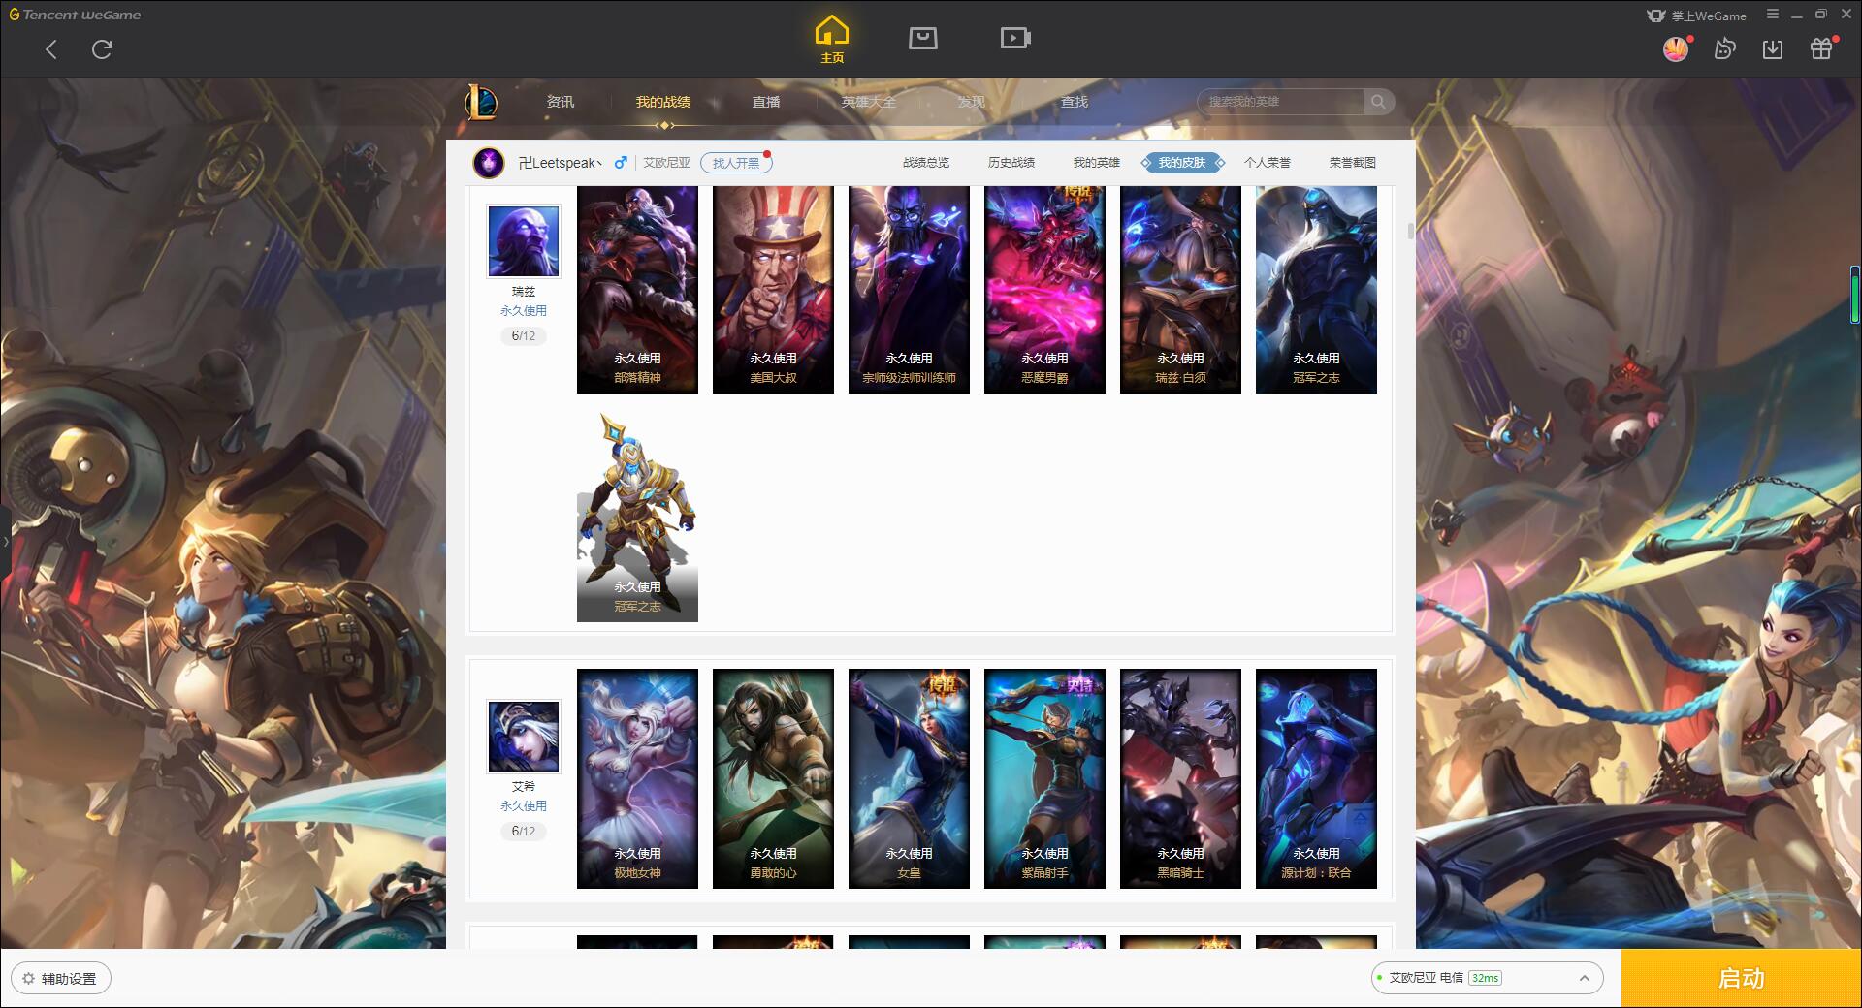Screen dimensions: 1862x1008
Task: Select the 源计划：联合 skin card
Action: [1316, 778]
